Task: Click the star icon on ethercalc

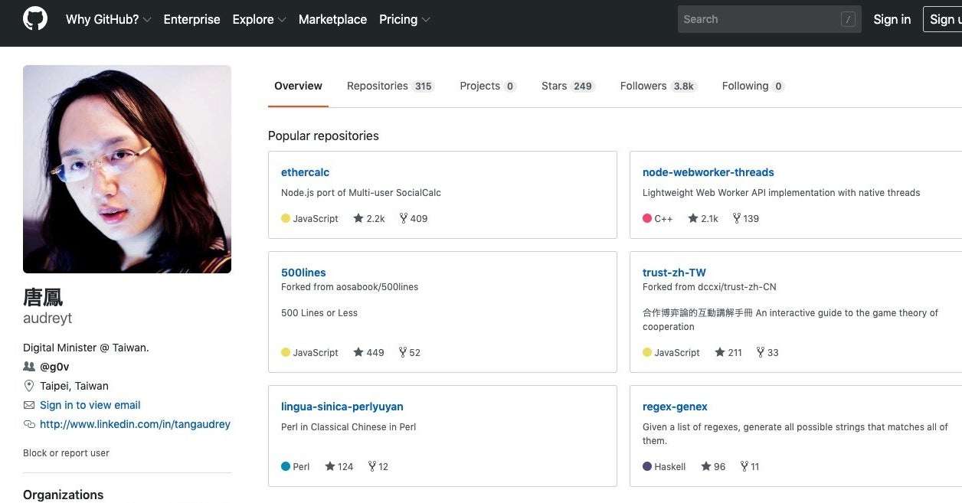Action: [358, 218]
